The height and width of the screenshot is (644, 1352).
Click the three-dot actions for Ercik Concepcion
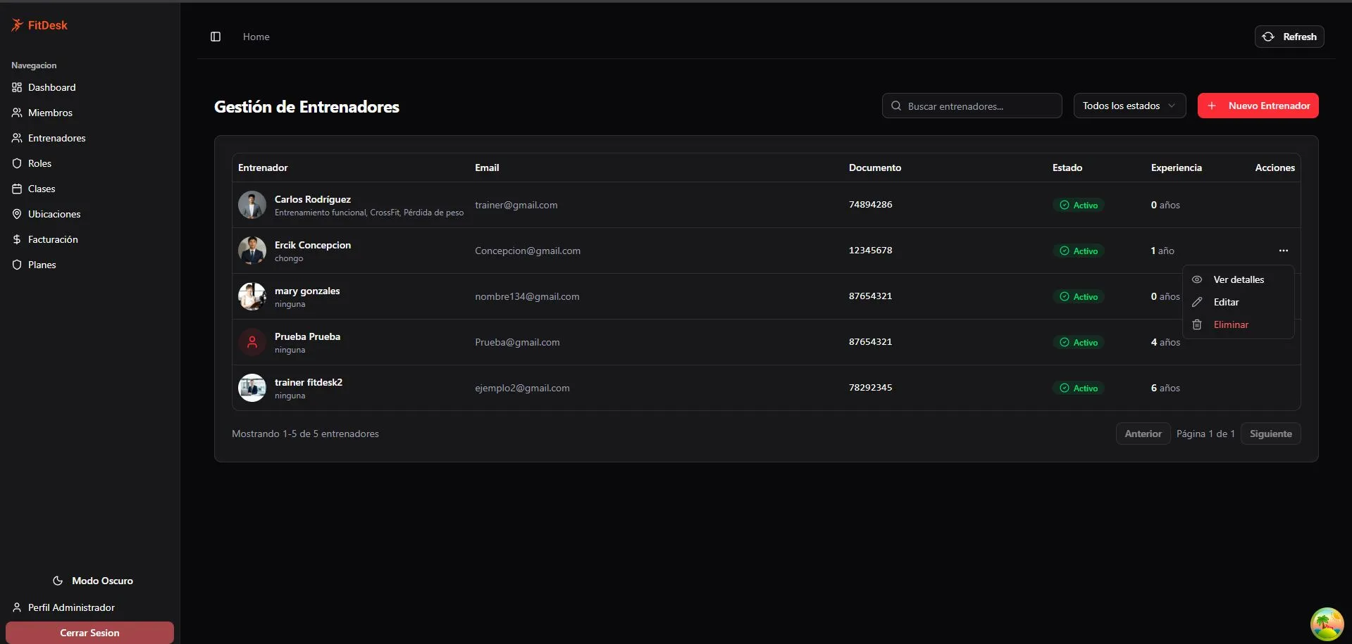click(x=1283, y=251)
